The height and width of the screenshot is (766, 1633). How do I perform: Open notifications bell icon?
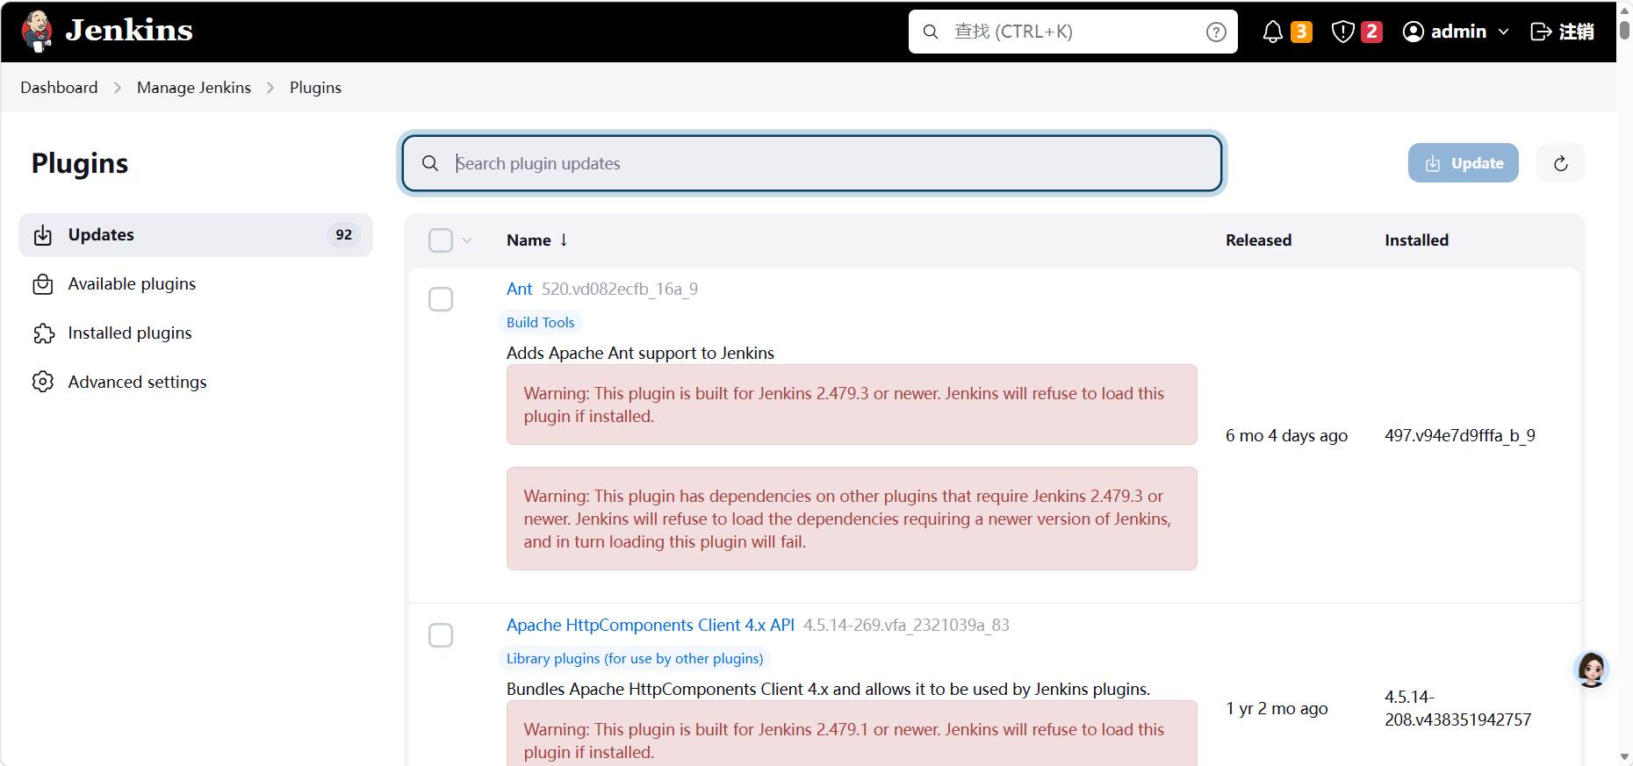click(1272, 32)
